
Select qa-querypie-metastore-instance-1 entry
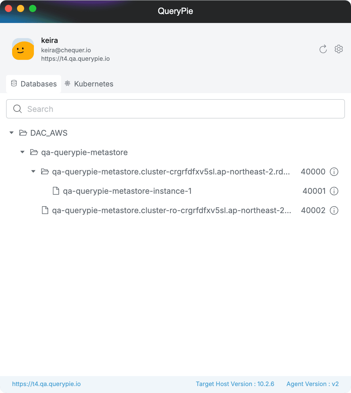click(x=127, y=191)
